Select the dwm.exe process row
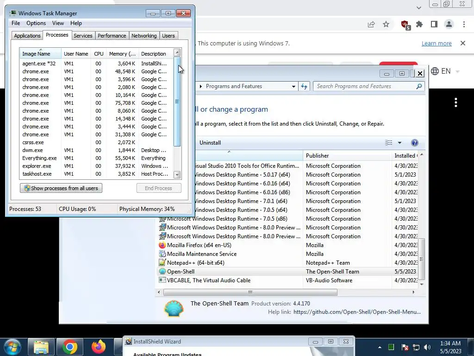 [96, 150]
